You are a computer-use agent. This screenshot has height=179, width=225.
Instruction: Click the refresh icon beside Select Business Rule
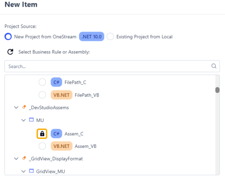point(10,52)
